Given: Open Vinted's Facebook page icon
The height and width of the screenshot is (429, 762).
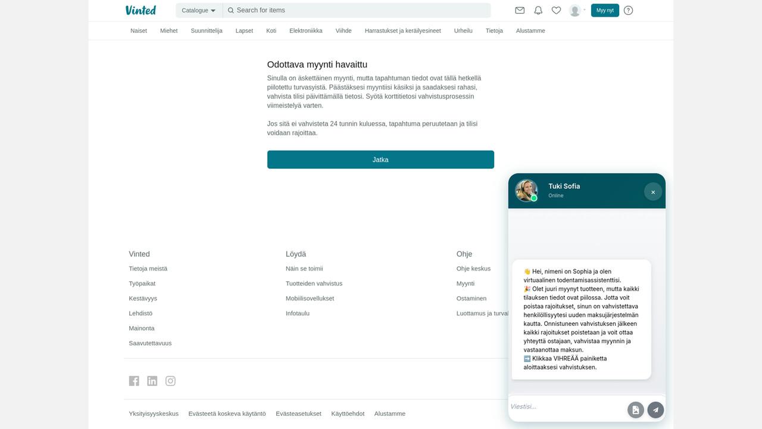Looking at the screenshot, I should [134, 381].
